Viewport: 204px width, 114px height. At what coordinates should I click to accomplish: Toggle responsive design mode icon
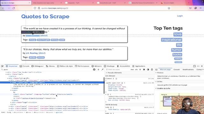point(194,66)
